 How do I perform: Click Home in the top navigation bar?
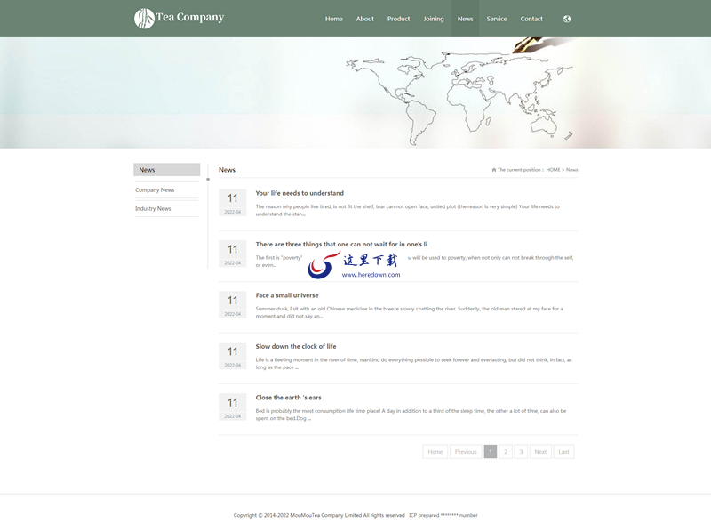click(x=333, y=18)
